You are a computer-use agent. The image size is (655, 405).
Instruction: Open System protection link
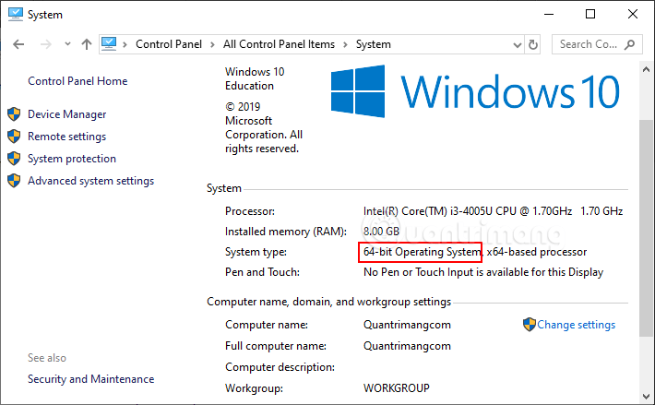coord(72,159)
